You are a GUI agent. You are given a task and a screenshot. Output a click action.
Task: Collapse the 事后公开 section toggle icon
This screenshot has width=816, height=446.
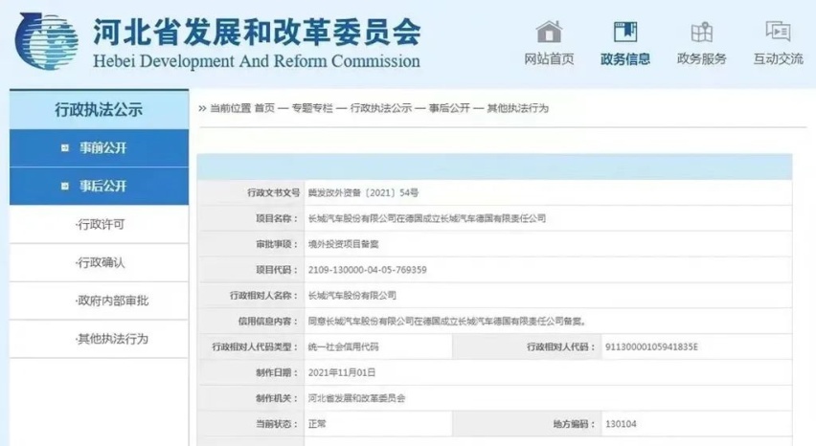coord(65,186)
